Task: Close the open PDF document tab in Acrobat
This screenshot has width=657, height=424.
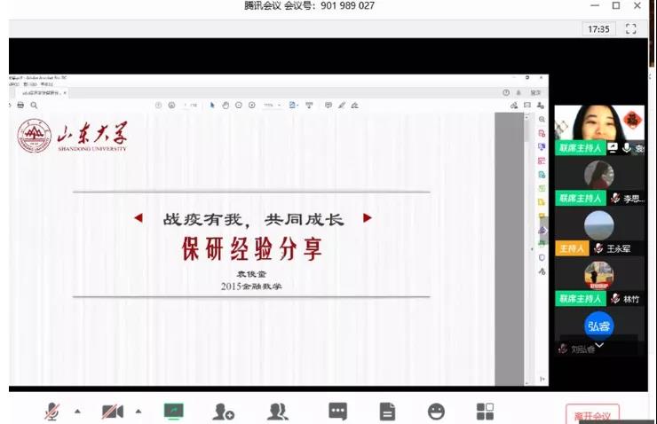Action: (x=65, y=92)
